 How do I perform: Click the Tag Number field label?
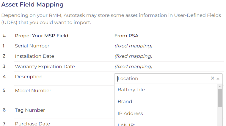pos(30,110)
